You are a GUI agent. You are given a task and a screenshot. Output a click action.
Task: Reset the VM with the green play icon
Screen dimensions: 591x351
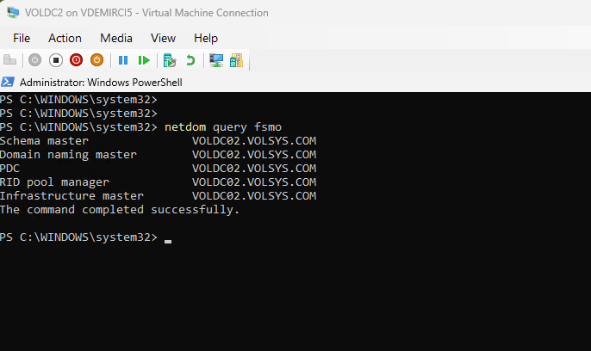coord(144,60)
